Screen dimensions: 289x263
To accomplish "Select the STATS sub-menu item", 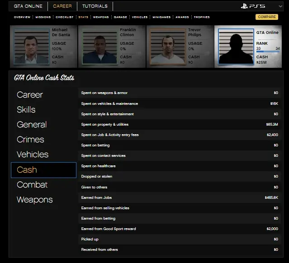I will 83,17.
